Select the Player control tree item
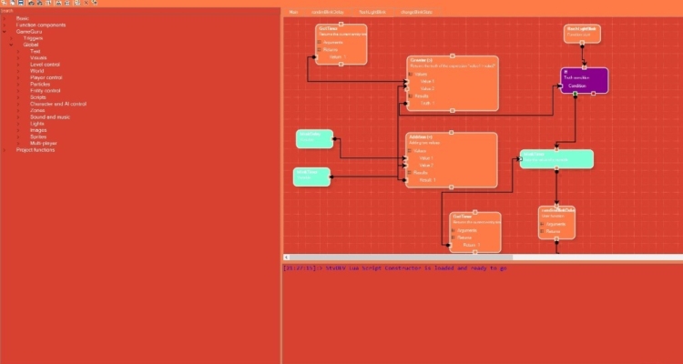Image resolution: width=683 pixels, height=364 pixels. (46, 77)
